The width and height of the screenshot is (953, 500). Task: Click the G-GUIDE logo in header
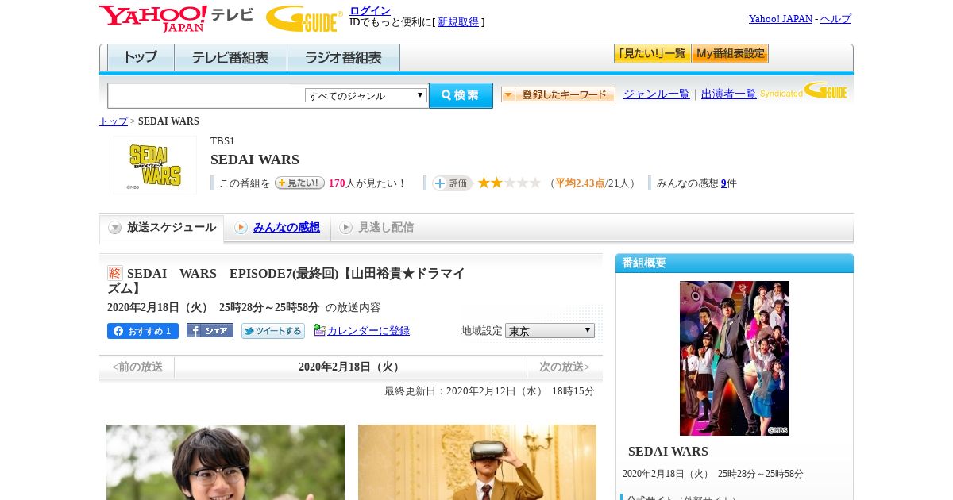tap(304, 19)
